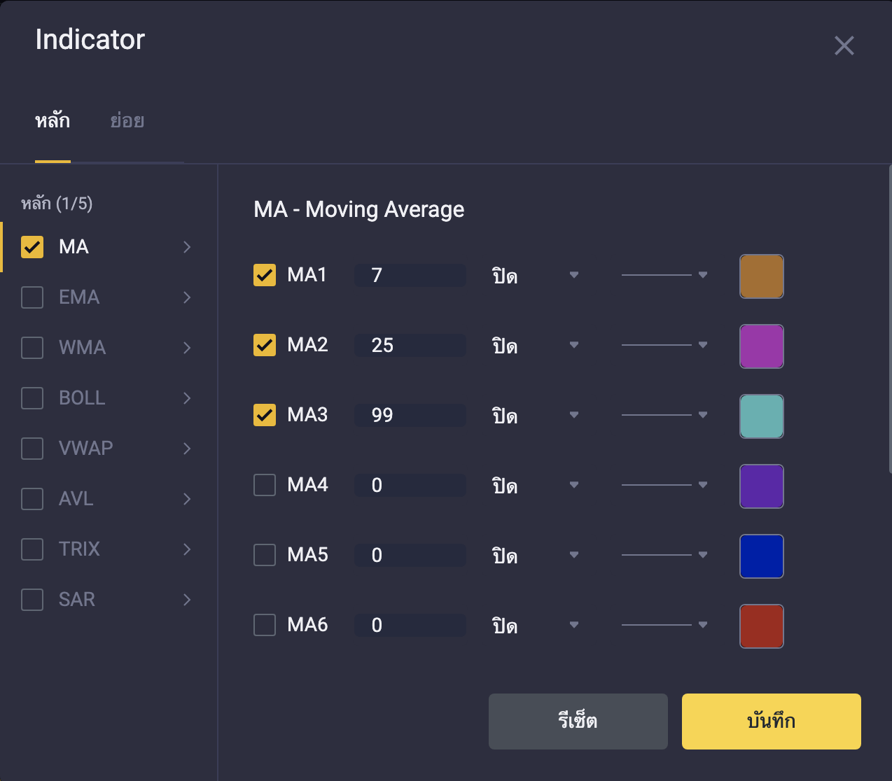Image resolution: width=892 pixels, height=781 pixels.
Task: Open MA2 price source dropdown
Action: point(536,345)
